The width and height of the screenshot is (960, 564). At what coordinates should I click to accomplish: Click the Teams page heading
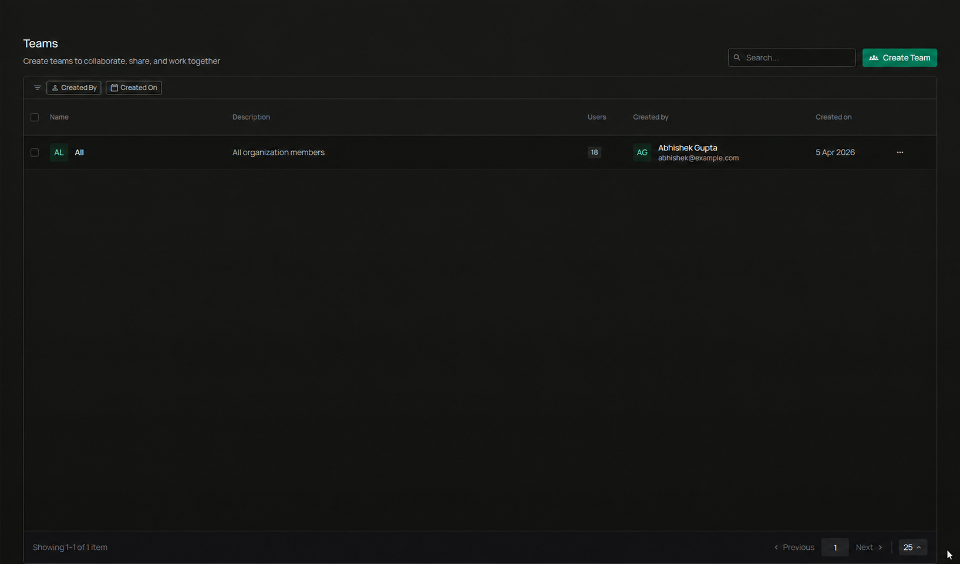pos(41,43)
